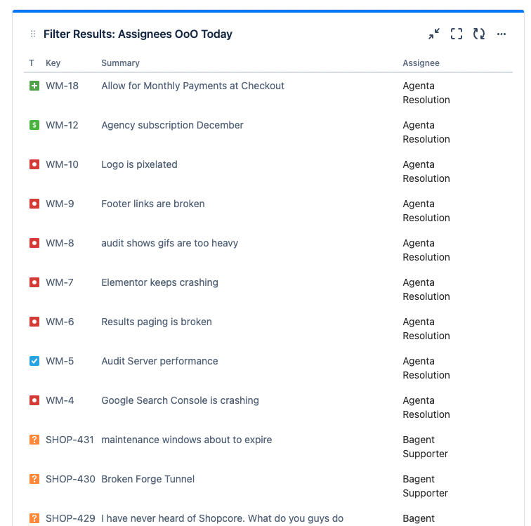531x526 pixels.
Task: Open issue key WM-4
Action: (x=60, y=400)
